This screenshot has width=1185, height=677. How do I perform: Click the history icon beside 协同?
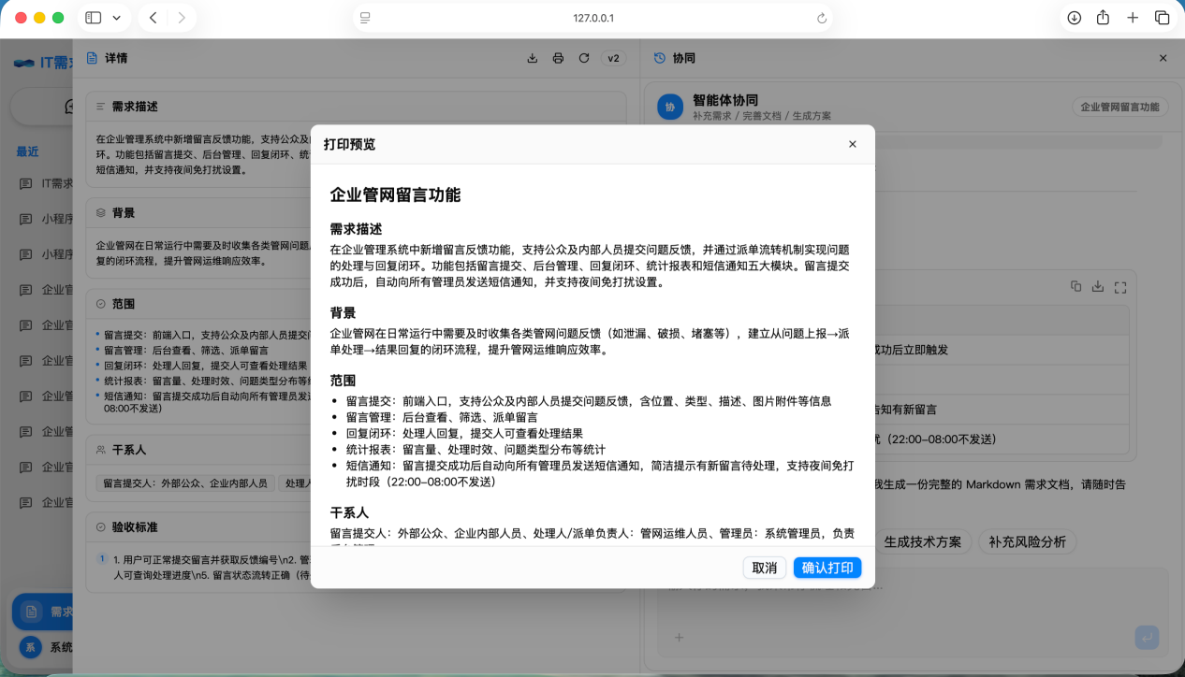(659, 58)
